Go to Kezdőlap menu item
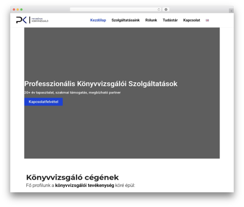 [98, 20]
